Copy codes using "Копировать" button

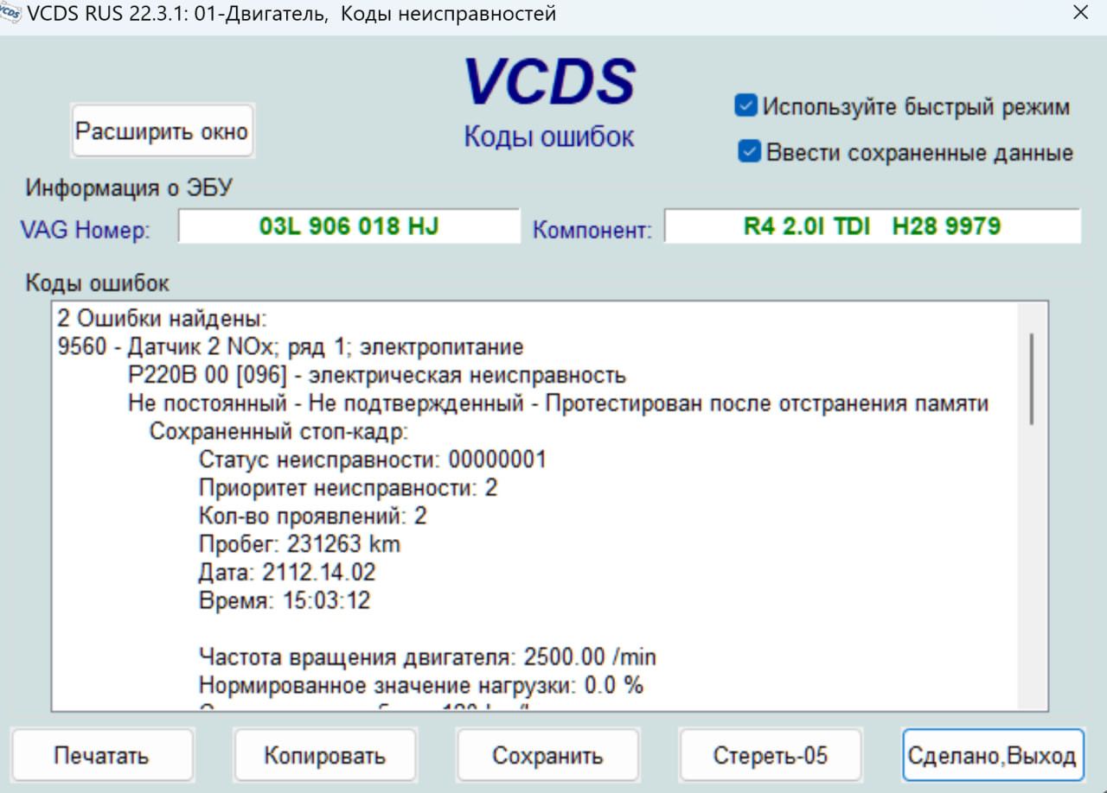324,756
